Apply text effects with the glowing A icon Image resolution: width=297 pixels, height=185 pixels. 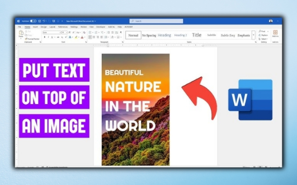[x=70, y=37]
